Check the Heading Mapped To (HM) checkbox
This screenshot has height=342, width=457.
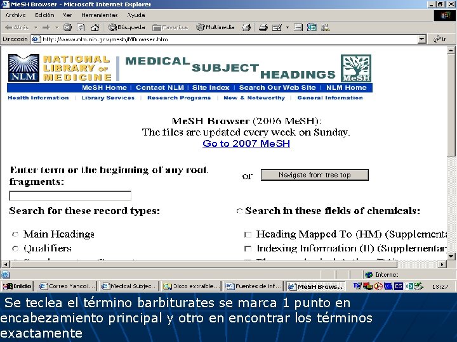(x=248, y=234)
